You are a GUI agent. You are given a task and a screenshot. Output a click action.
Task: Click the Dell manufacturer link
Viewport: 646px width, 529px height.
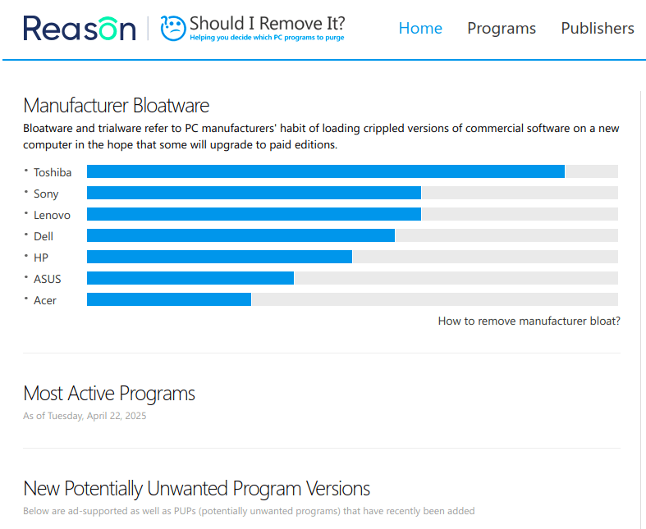(44, 236)
